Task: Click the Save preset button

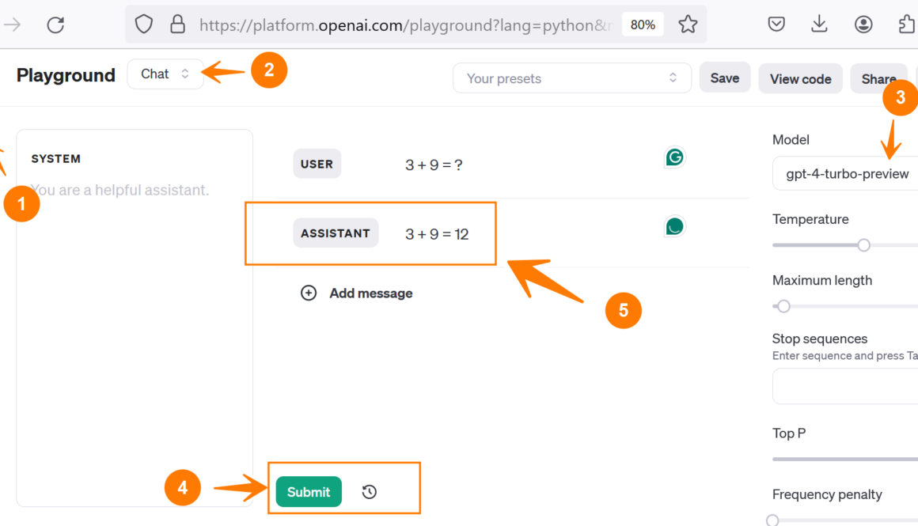Action: (x=724, y=78)
